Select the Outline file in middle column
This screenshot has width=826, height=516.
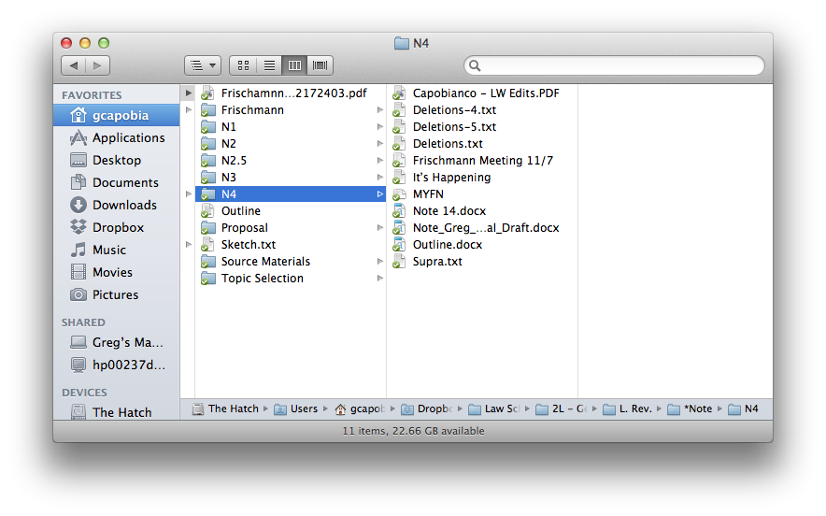pos(291,211)
